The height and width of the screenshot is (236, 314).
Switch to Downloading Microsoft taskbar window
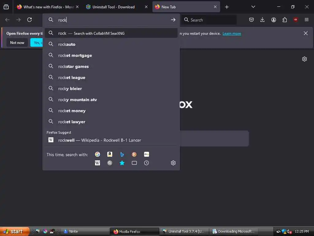coord(234,231)
